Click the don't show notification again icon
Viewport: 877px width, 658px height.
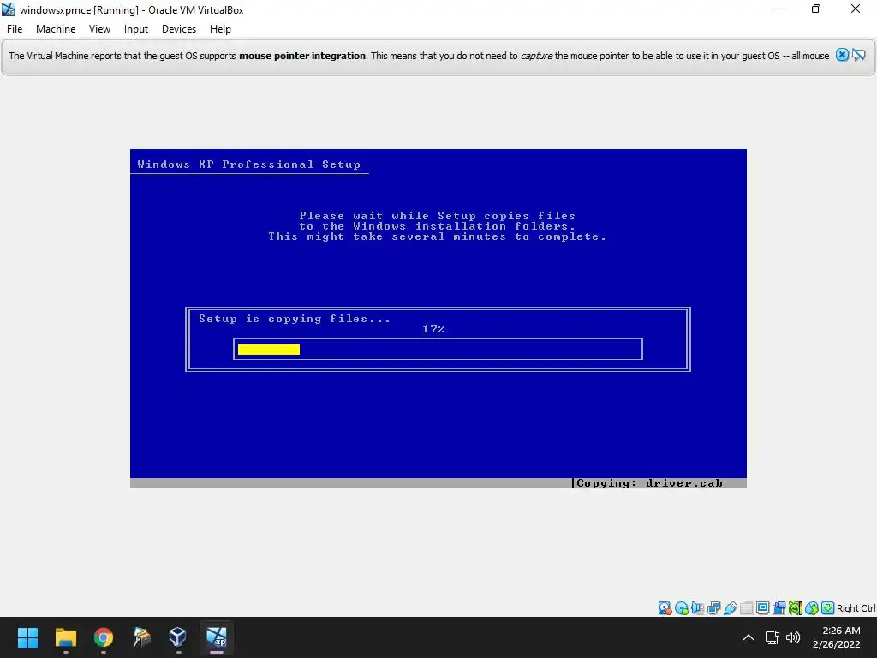(859, 55)
